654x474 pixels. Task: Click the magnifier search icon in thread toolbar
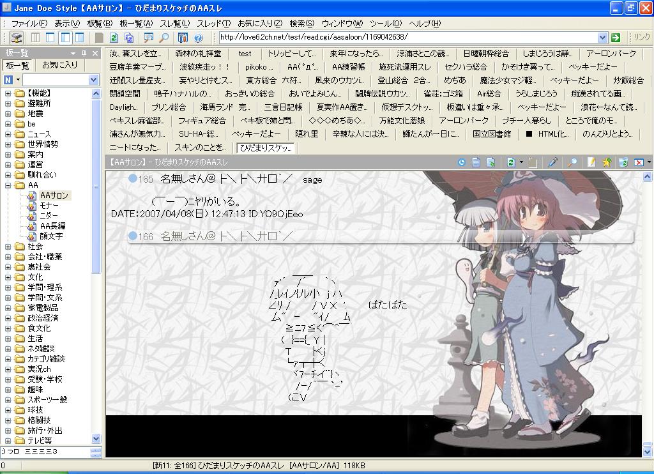click(x=573, y=162)
